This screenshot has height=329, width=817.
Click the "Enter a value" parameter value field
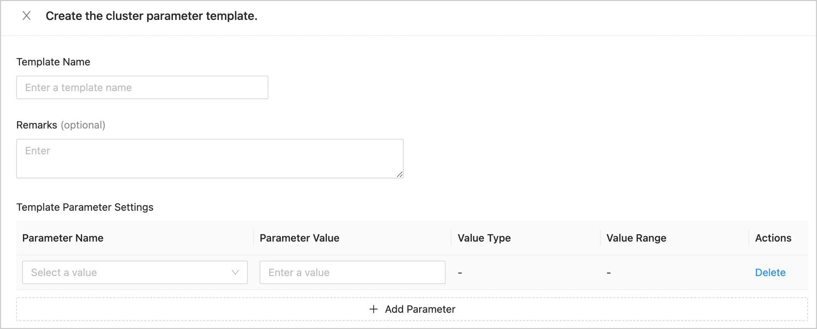352,273
